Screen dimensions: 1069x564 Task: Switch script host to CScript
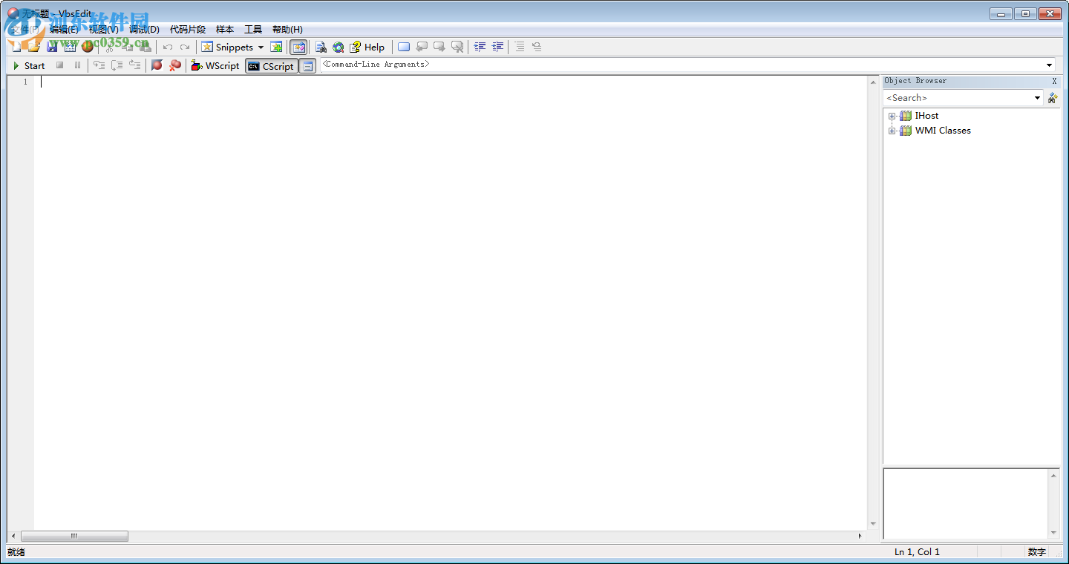[x=272, y=66]
